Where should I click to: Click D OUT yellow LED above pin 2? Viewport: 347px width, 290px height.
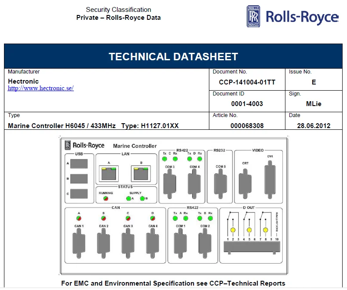(x=233, y=230)
